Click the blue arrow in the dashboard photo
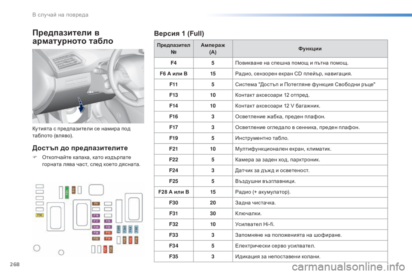The image size is (412, 274). [x=81, y=104]
